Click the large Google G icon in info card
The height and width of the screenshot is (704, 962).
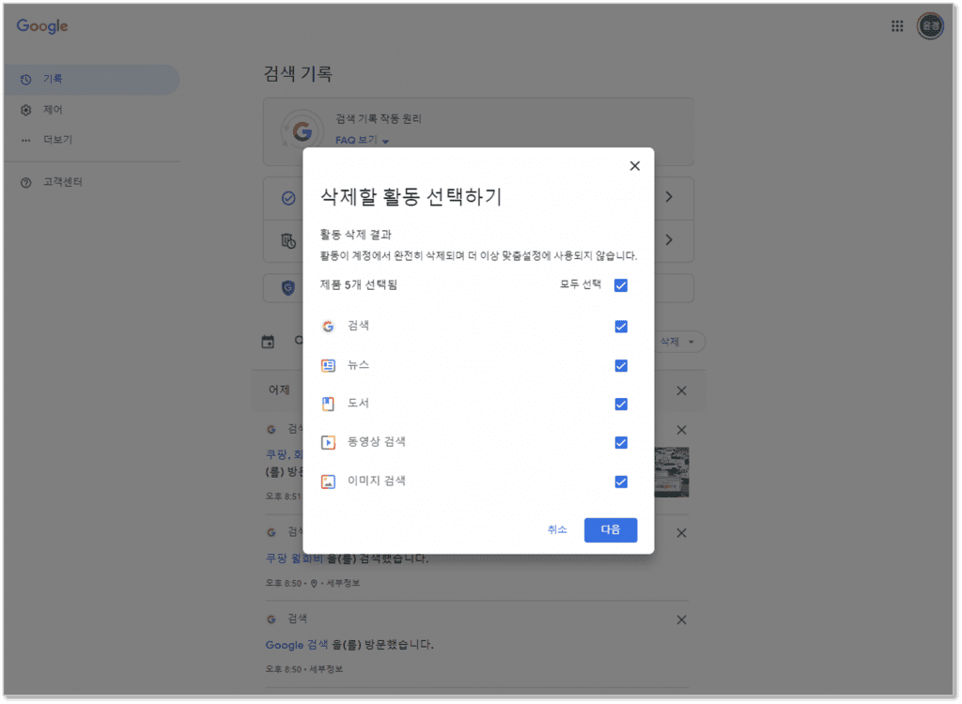[302, 131]
